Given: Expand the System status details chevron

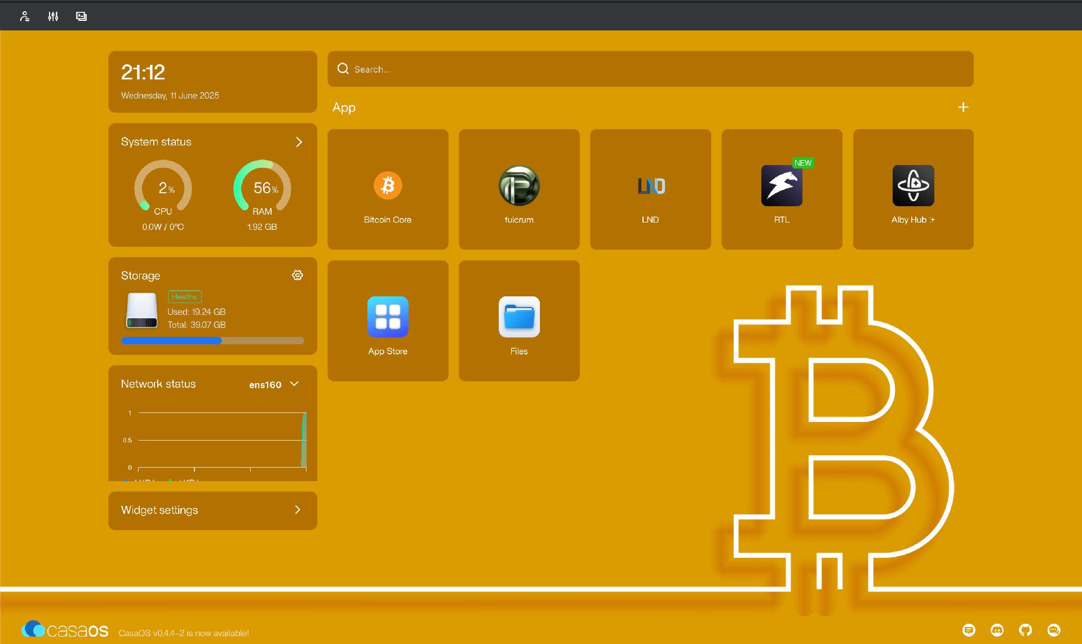Looking at the screenshot, I should pos(299,142).
